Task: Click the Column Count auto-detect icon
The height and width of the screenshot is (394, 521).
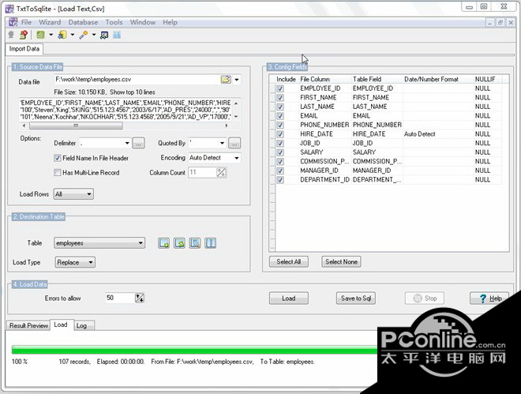Action: click(221, 172)
